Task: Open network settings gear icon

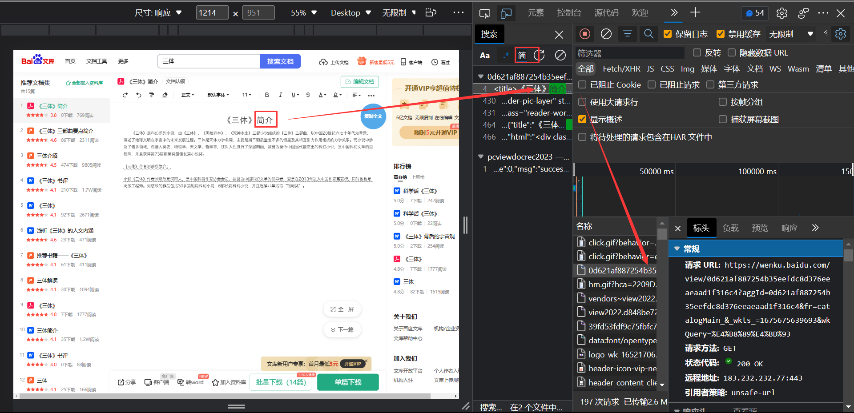Action: tap(841, 34)
